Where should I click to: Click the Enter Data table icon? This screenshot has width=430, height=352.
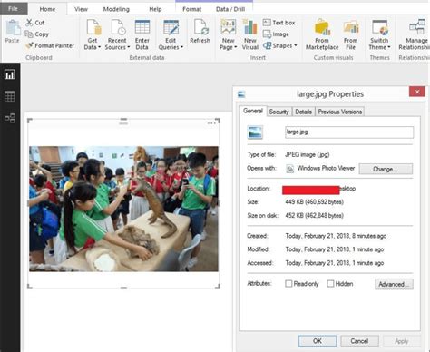point(142,27)
